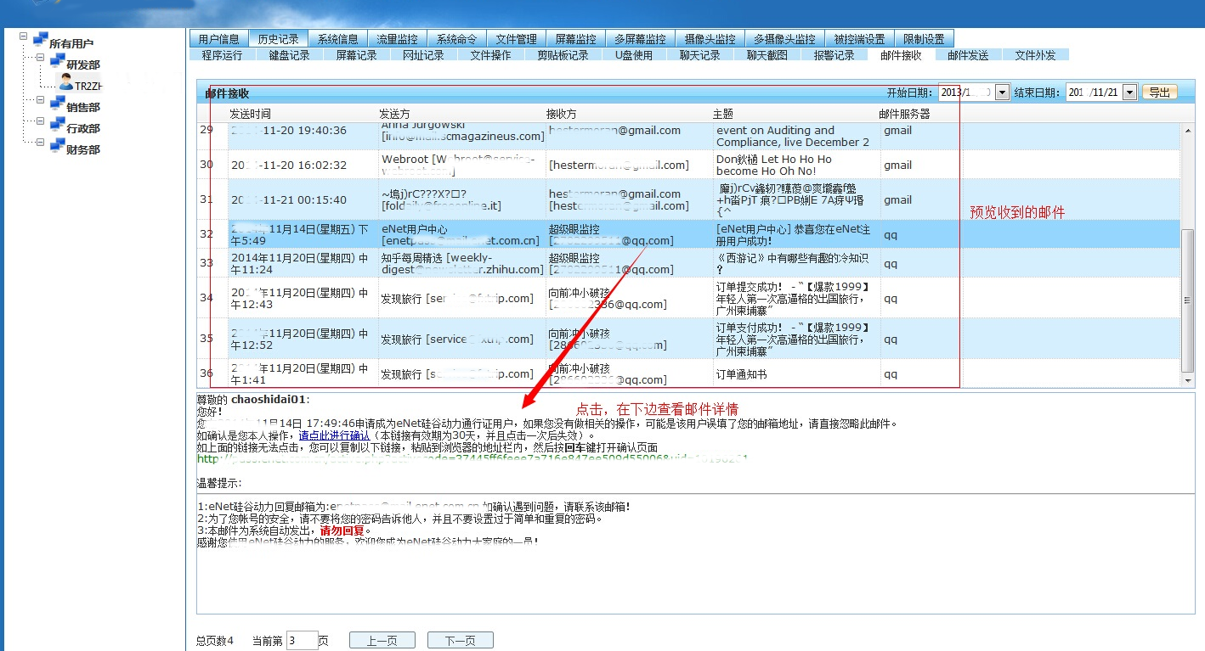This screenshot has width=1205, height=651.
Task: Click the 销售部 department computer icon
Action: (x=57, y=104)
